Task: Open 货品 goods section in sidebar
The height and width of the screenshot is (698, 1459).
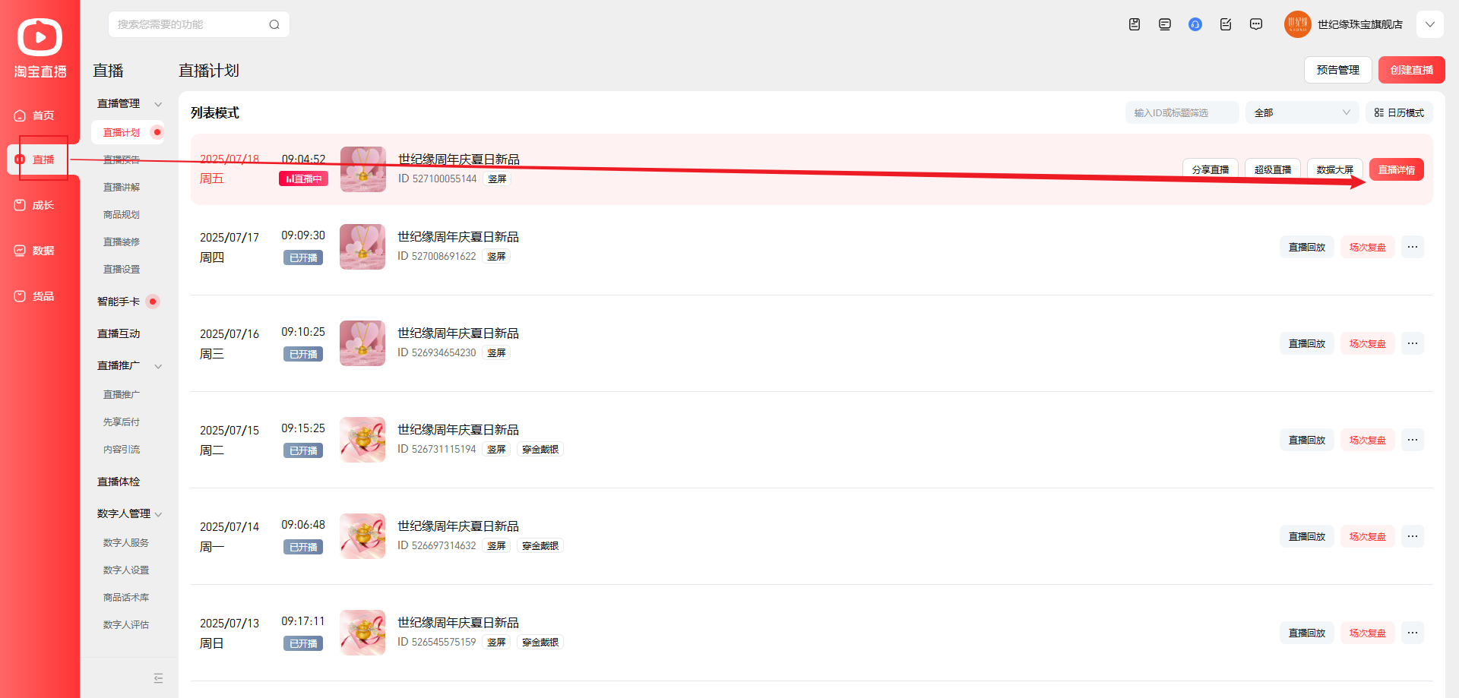Action: coord(35,296)
